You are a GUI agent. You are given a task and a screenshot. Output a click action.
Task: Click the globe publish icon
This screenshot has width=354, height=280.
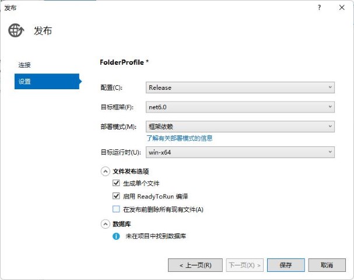click(x=16, y=30)
